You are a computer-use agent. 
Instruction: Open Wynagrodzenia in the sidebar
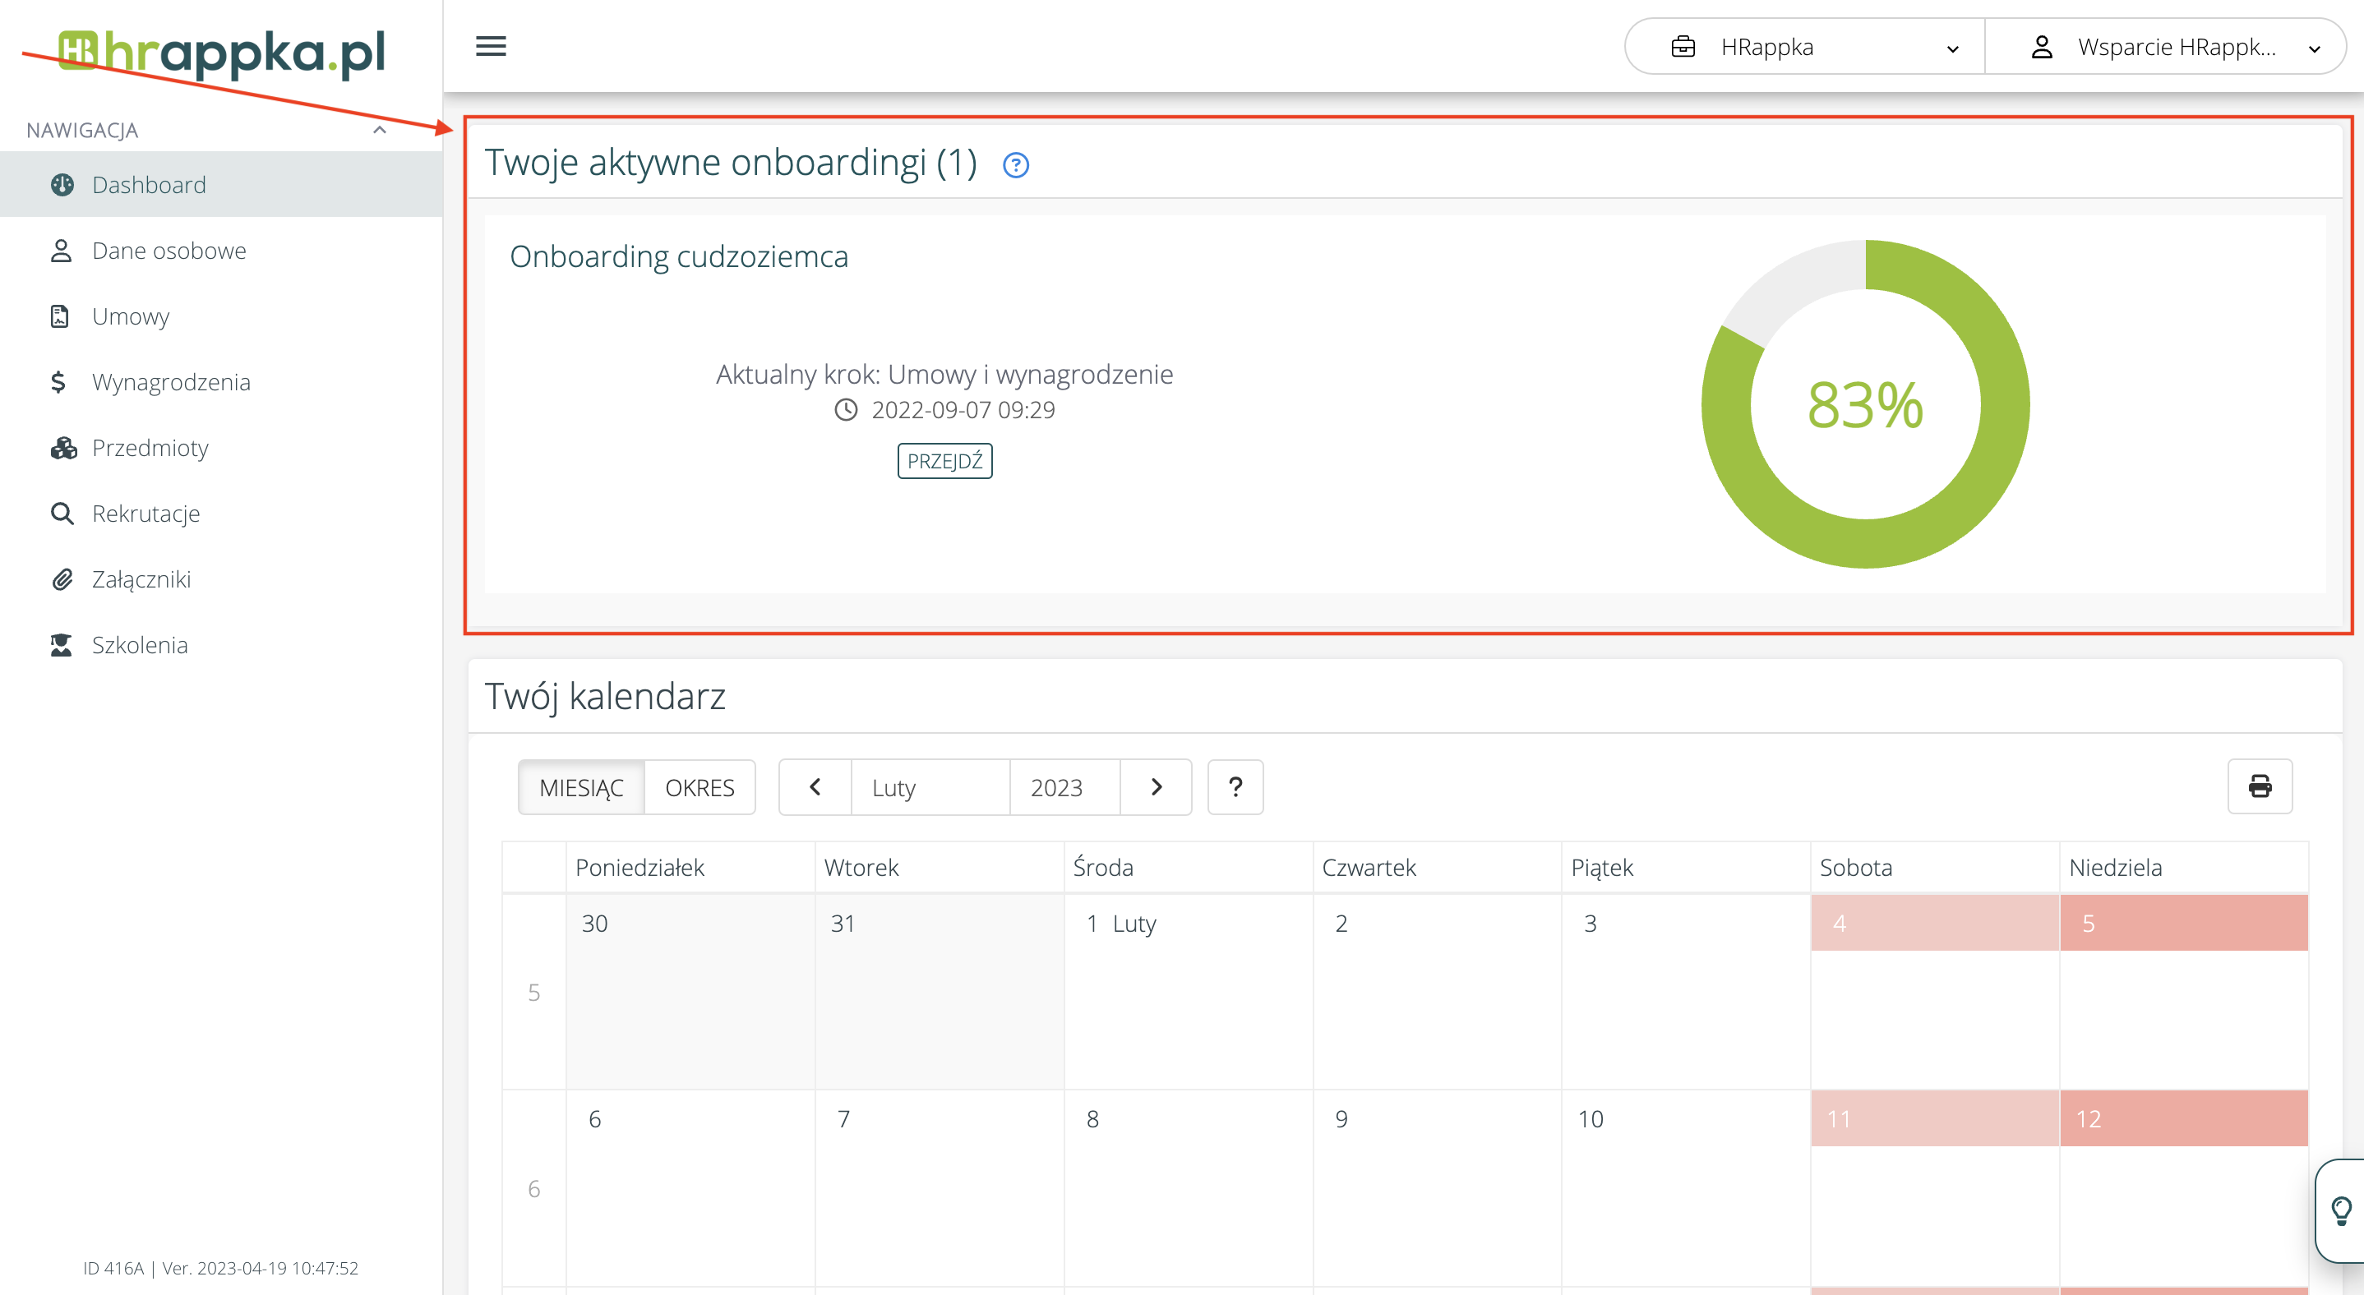[171, 381]
